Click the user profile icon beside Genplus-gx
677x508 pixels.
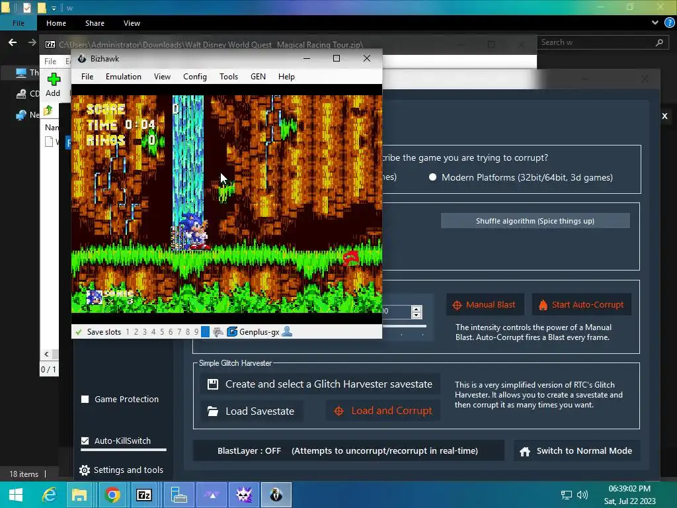click(x=287, y=332)
